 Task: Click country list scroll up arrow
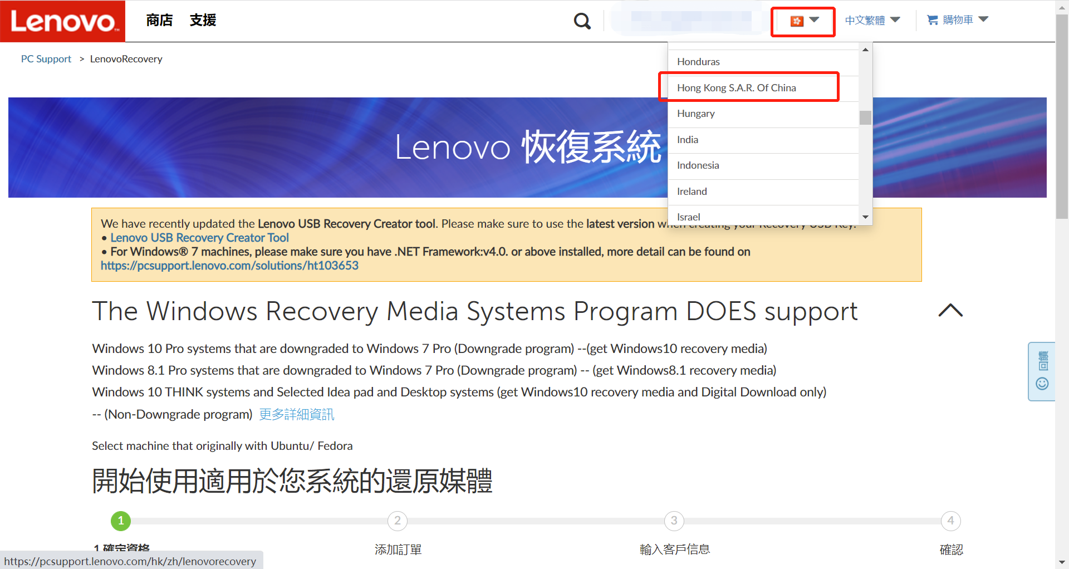click(x=865, y=50)
